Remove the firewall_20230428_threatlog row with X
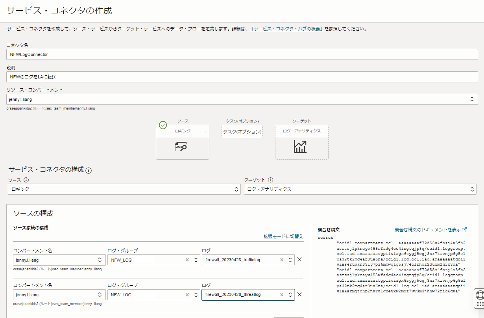The height and width of the screenshot is (318, 484). (299, 294)
